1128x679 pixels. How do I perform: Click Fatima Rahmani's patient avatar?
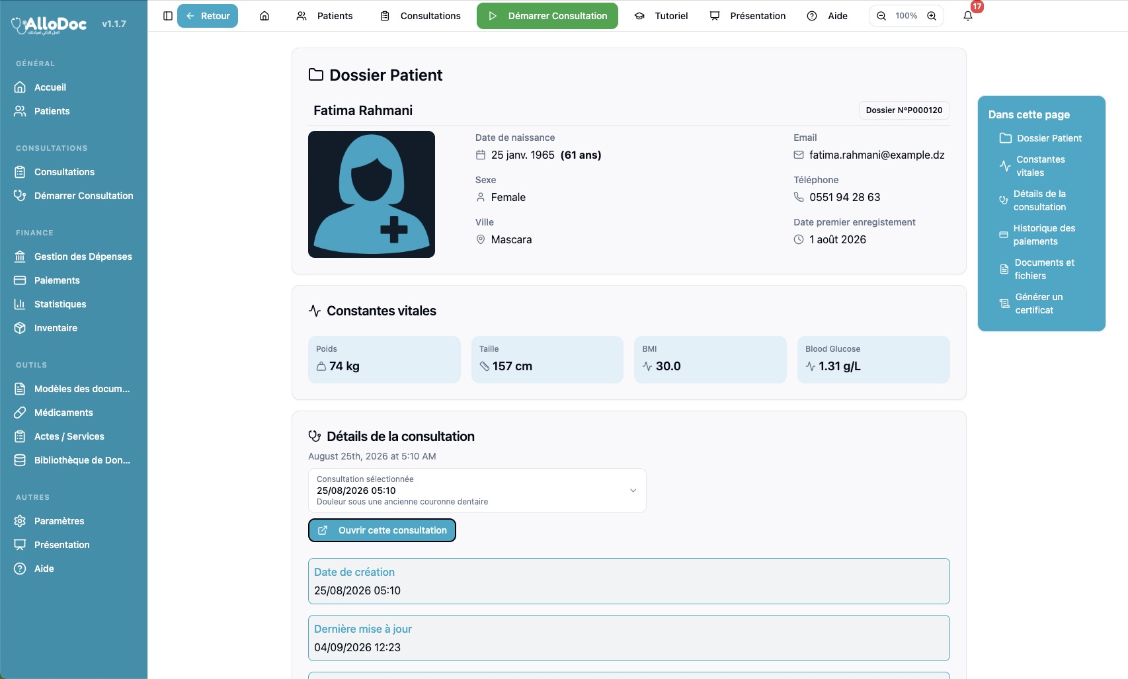pyautogui.click(x=372, y=194)
